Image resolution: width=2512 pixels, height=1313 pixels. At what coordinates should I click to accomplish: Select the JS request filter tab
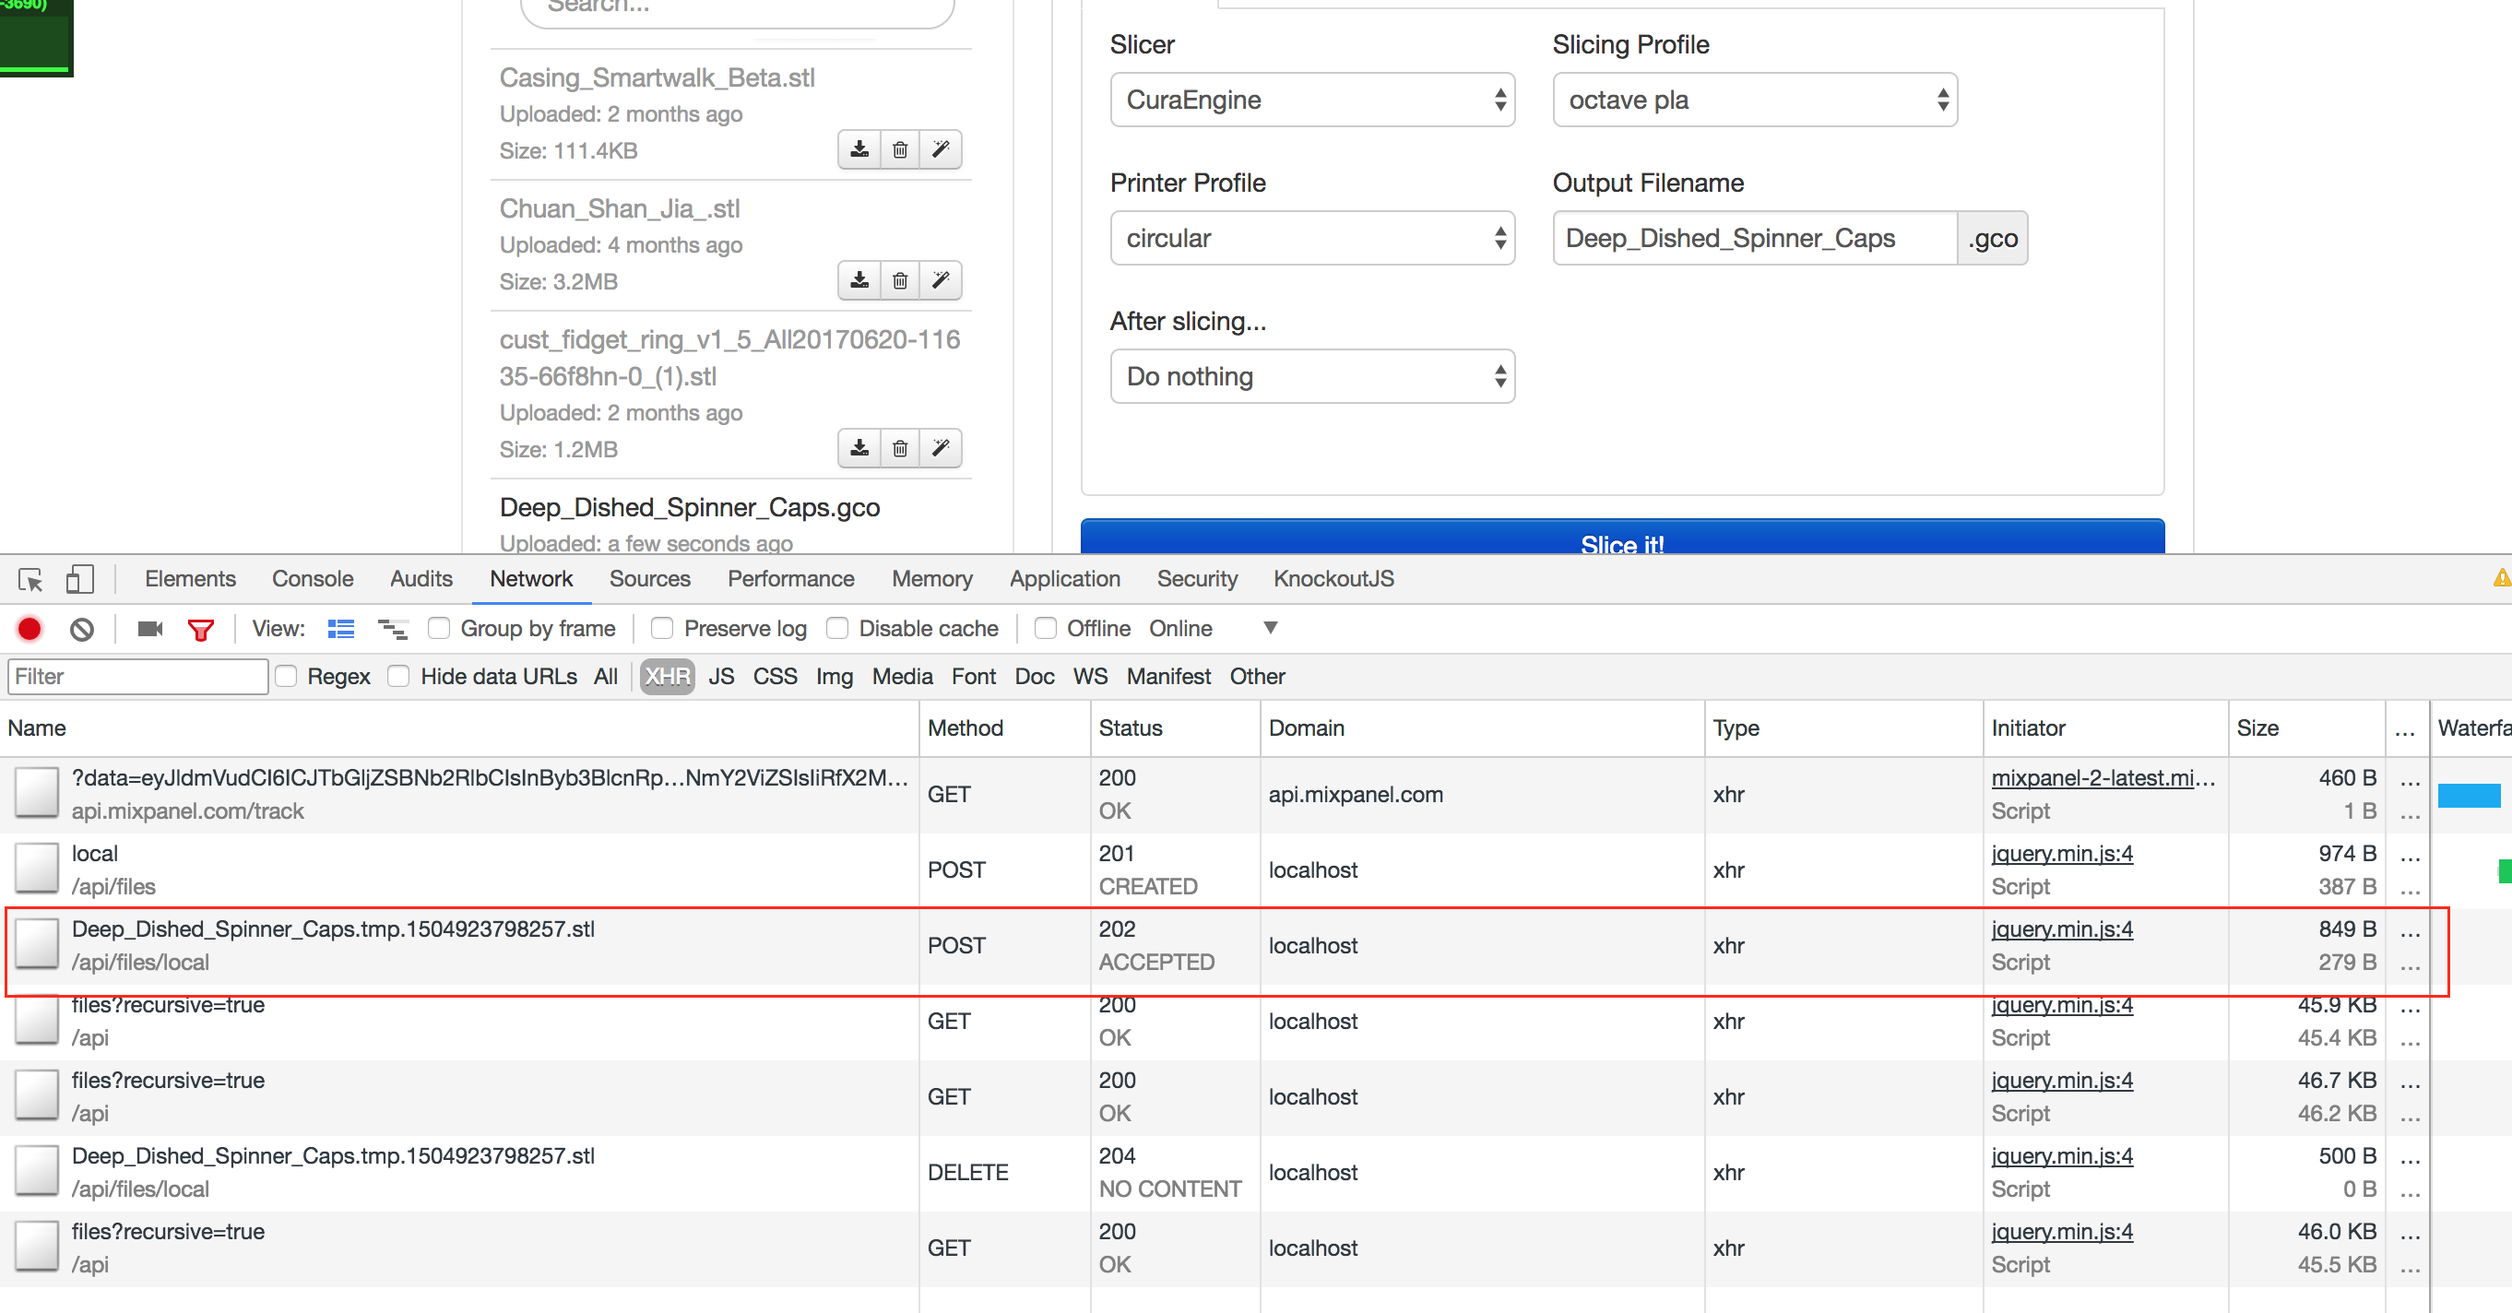pos(720,676)
